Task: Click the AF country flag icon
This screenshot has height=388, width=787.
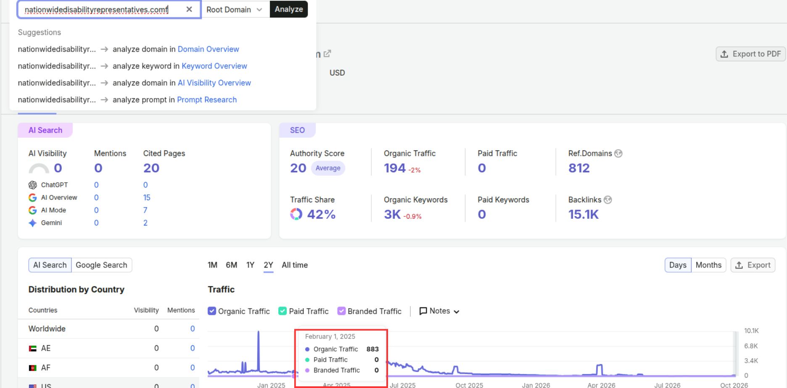Action: click(x=32, y=368)
